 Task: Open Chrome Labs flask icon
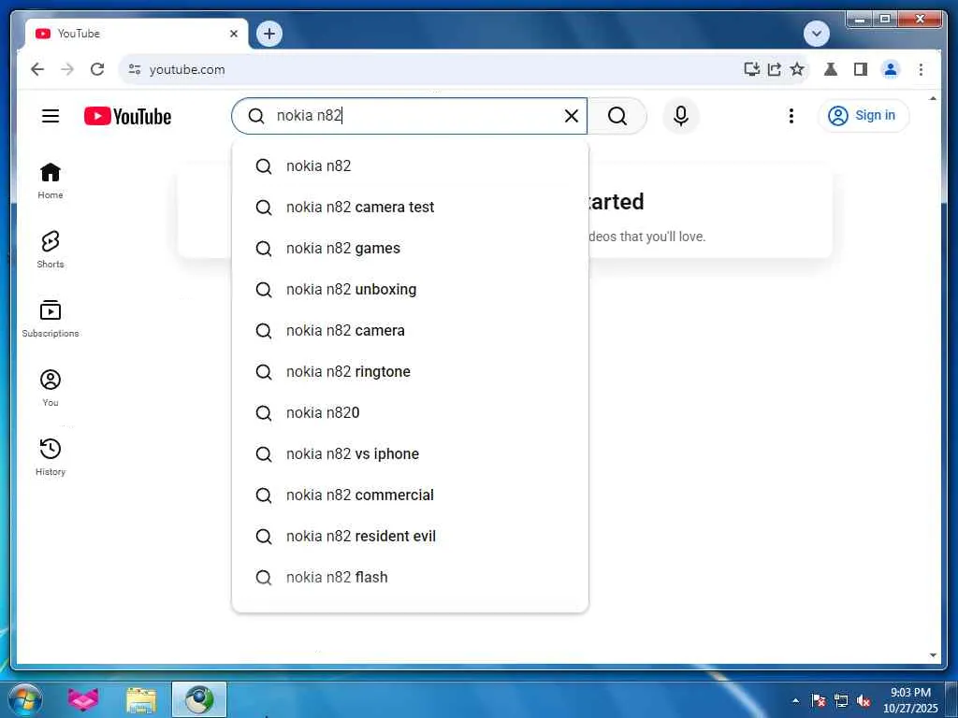tap(831, 69)
